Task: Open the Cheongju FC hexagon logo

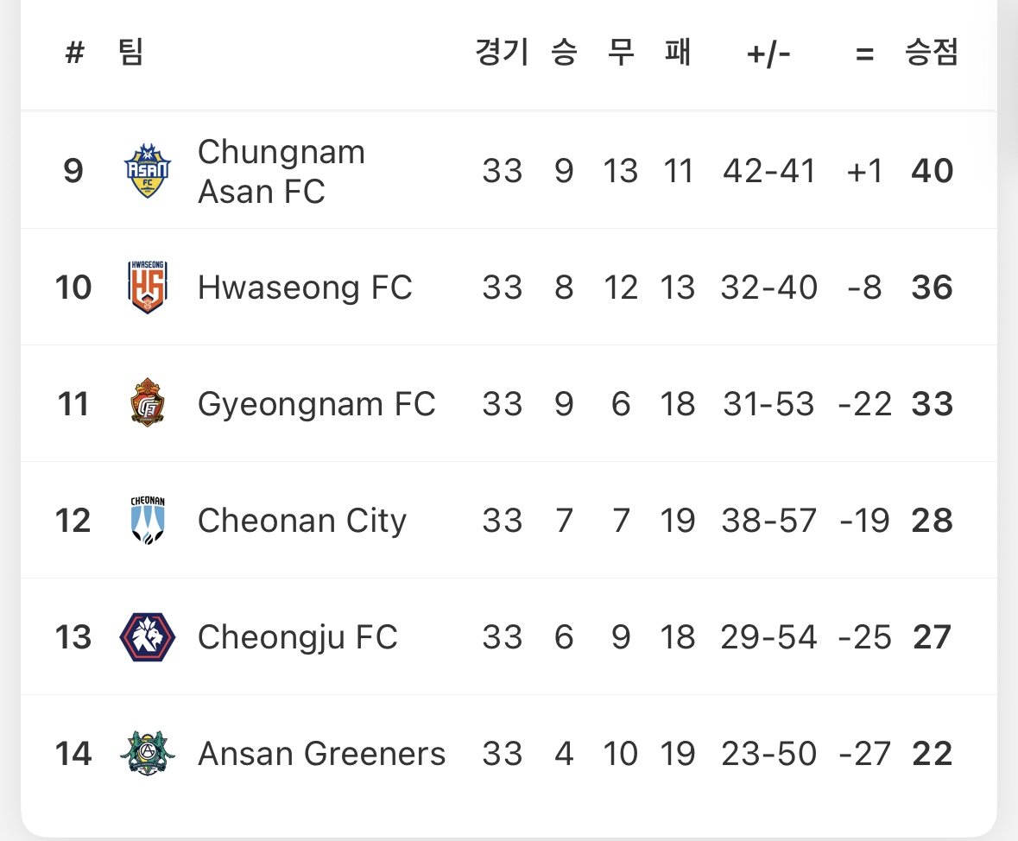Action: click(x=148, y=637)
